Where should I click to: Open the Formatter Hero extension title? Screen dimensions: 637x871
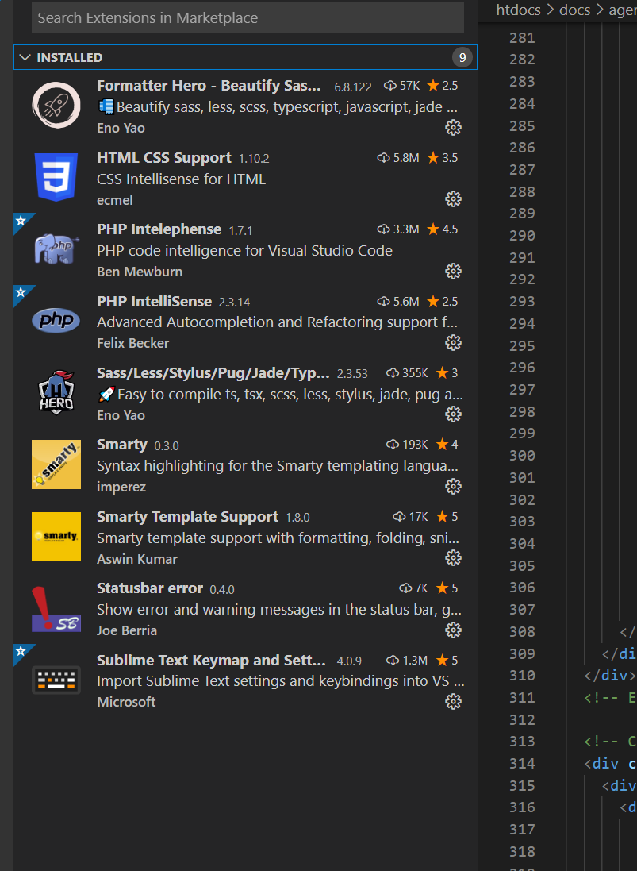209,86
